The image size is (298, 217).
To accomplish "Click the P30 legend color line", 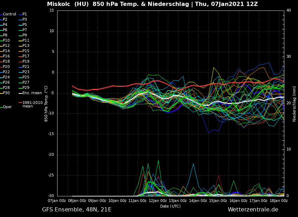I will 1,93.
